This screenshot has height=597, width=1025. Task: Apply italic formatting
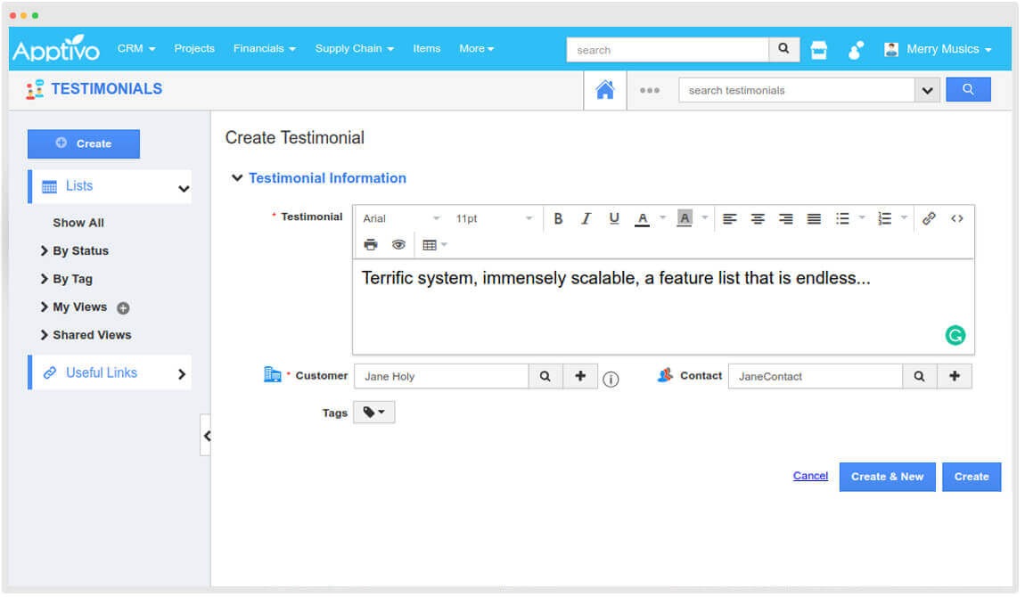click(x=586, y=217)
